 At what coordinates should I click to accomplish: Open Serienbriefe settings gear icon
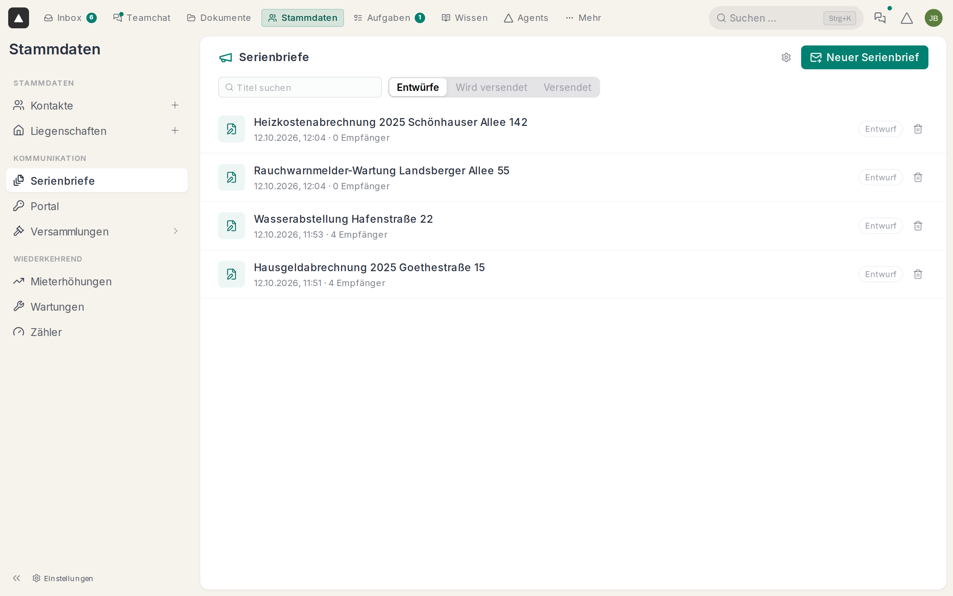(x=786, y=57)
